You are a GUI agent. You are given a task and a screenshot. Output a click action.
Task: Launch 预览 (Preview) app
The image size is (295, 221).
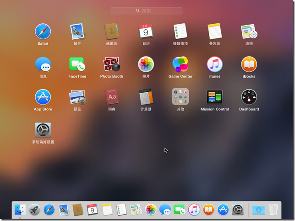(77, 97)
